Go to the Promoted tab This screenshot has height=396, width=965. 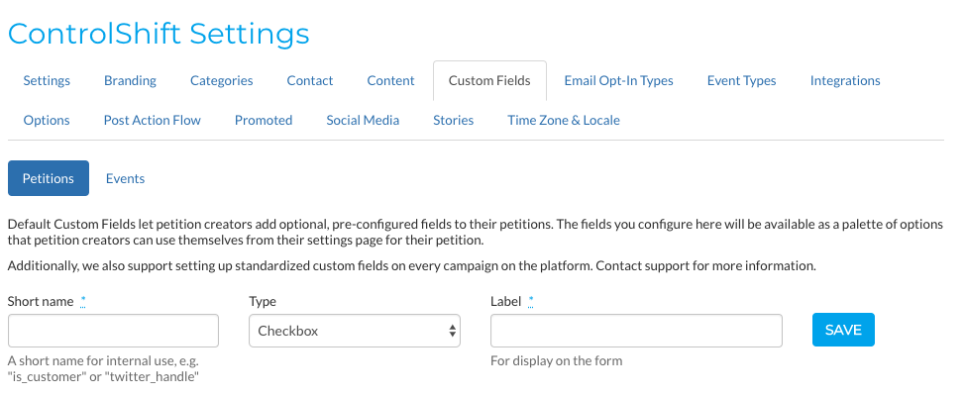click(x=264, y=120)
